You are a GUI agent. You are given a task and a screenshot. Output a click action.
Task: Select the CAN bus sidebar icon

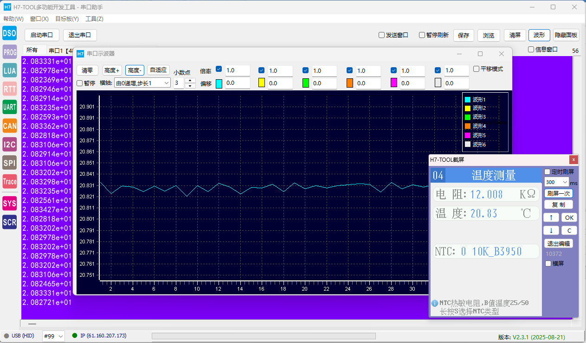[9, 126]
